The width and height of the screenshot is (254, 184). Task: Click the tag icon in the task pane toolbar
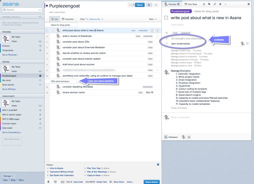[209, 4]
